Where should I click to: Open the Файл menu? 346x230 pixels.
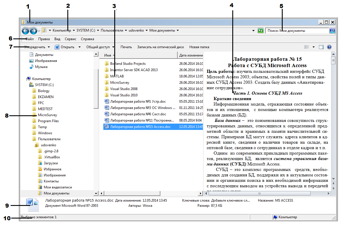click(30, 39)
